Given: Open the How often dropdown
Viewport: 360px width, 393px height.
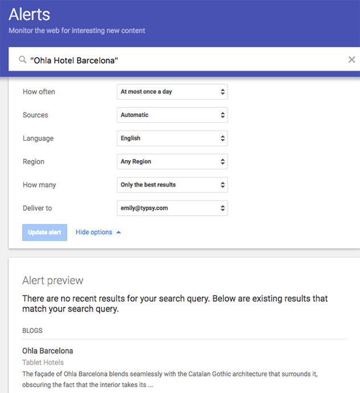Looking at the screenshot, I should tap(172, 92).
